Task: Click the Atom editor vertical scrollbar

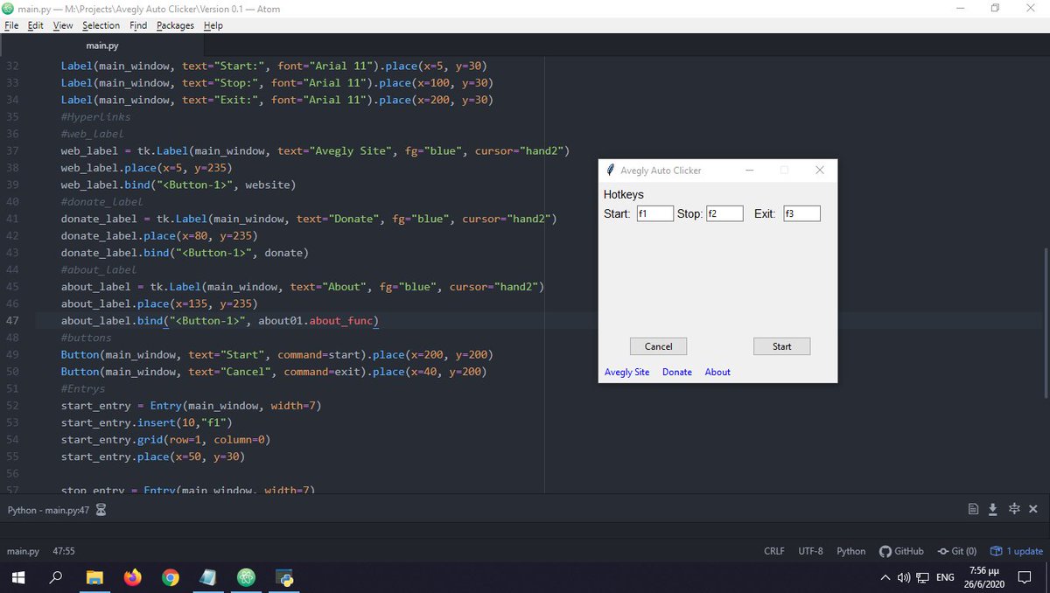Action: pos(1046,324)
